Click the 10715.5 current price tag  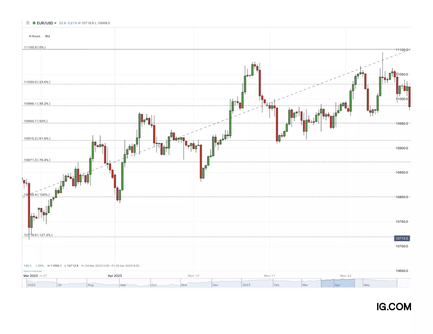coord(402,238)
